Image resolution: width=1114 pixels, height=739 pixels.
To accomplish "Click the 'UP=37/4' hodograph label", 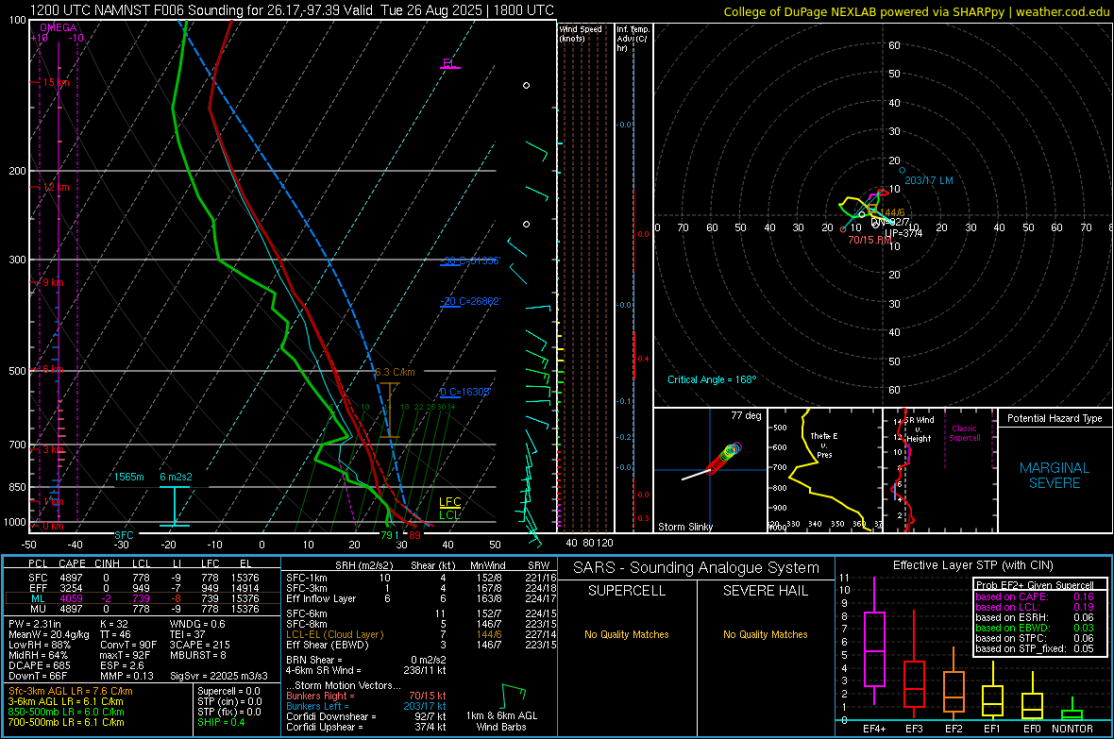I will point(903,233).
